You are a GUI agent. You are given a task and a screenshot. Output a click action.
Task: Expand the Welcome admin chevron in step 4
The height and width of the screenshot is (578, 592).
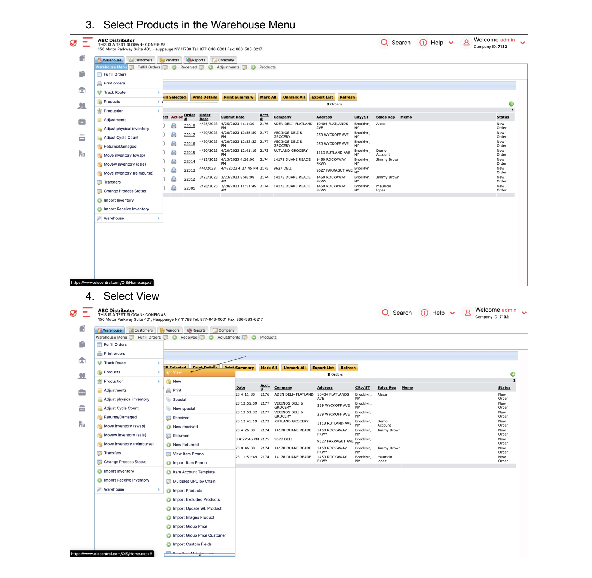524,313
